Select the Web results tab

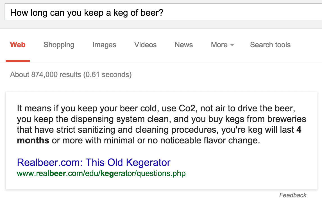click(x=18, y=45)
